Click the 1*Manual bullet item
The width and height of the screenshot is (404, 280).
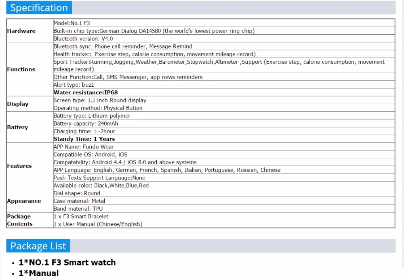[39, 273]
